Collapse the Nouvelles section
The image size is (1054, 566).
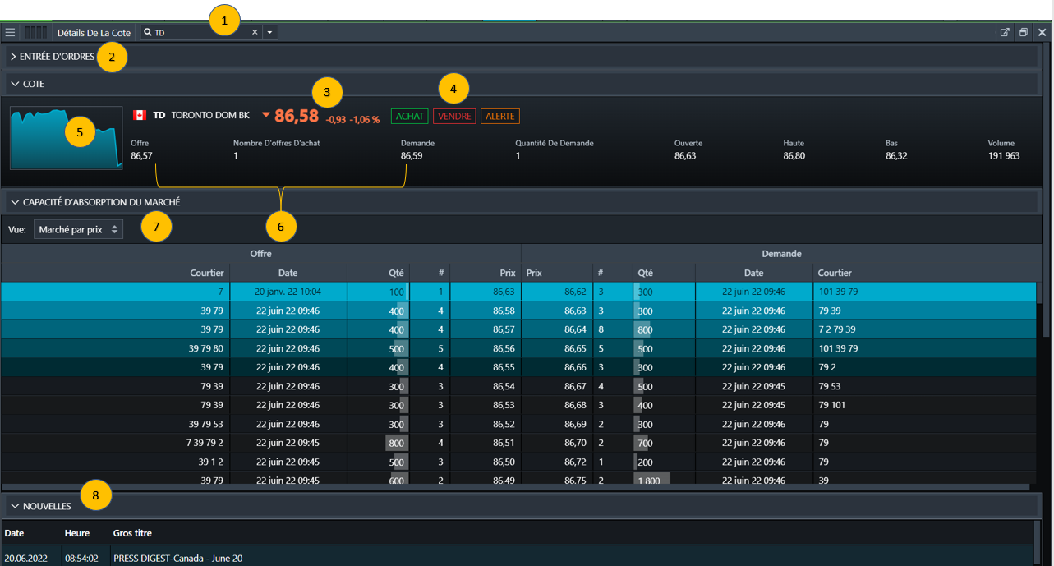point(15,506)
